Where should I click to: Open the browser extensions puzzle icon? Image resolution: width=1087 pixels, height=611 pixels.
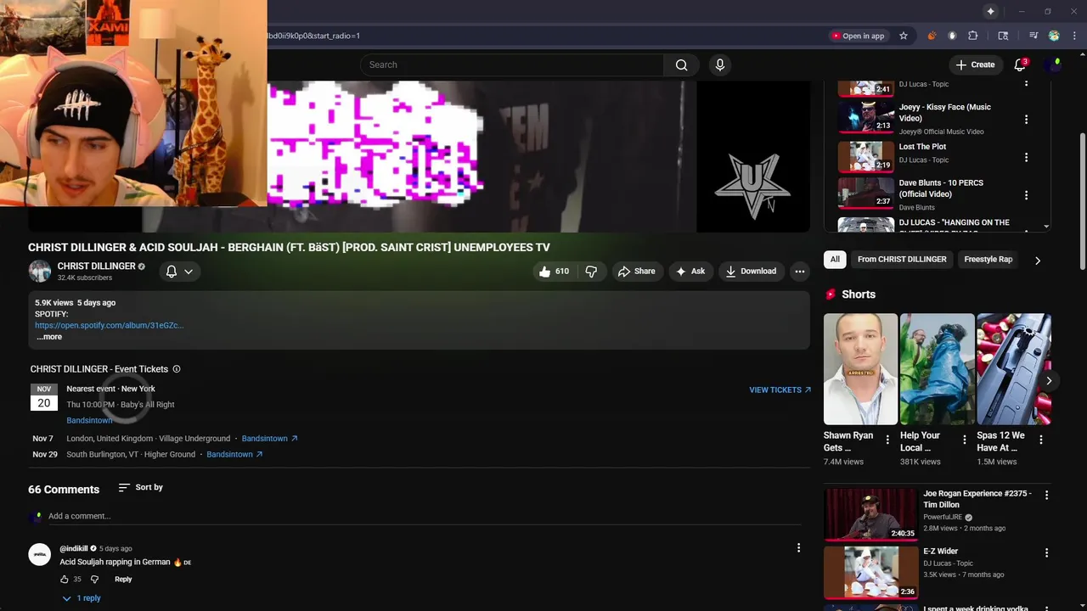pos(973,36)
